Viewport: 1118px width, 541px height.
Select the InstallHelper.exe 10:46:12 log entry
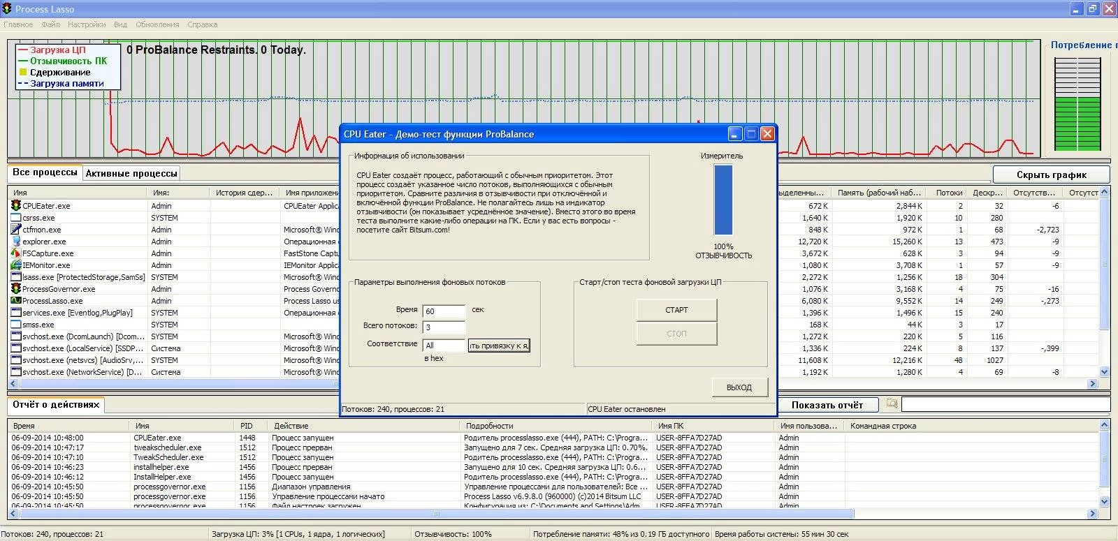click(552, 477)
